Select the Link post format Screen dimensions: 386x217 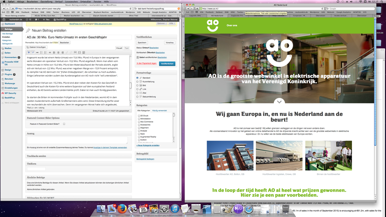click(138, 89)
